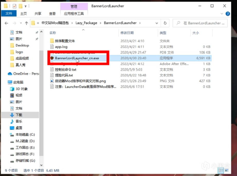
Task: Open the Explorer help icon
Action: point(228,14)
